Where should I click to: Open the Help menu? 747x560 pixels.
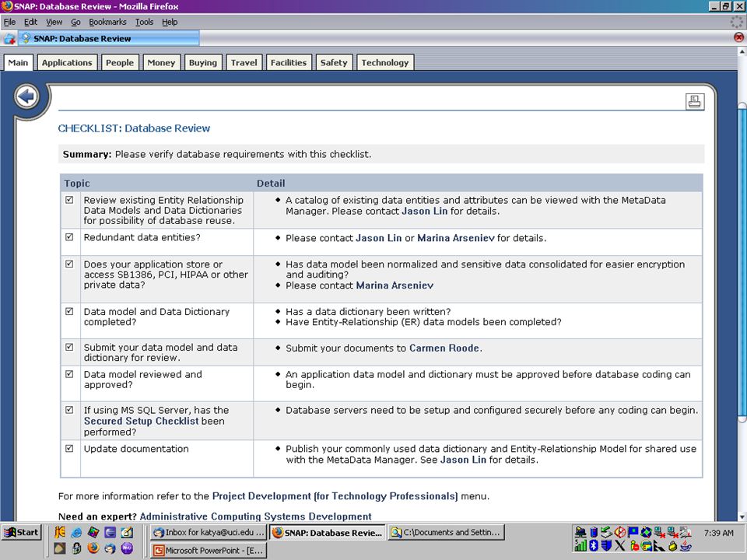click(170, 22)
